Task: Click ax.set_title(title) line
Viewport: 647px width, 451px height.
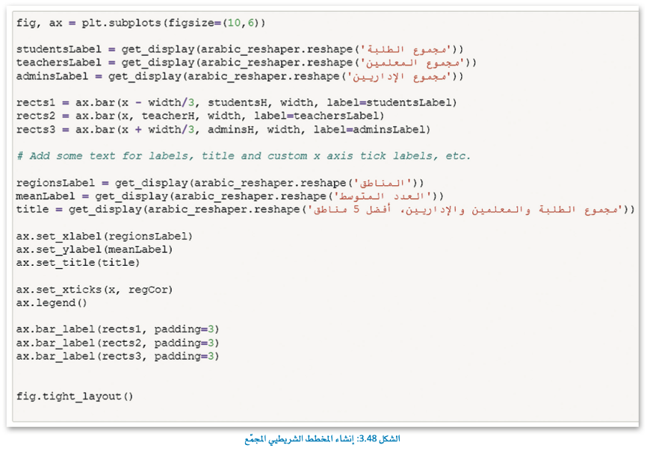Action: pyautogui.click(x=78, y=263)
